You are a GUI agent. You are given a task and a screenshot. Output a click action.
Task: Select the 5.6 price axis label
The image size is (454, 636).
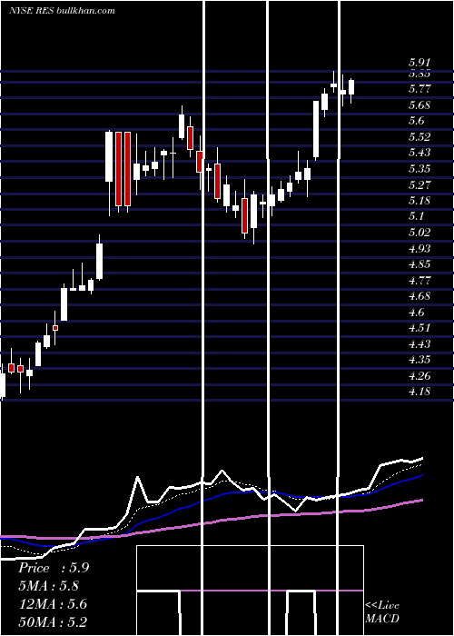point(416,121)
